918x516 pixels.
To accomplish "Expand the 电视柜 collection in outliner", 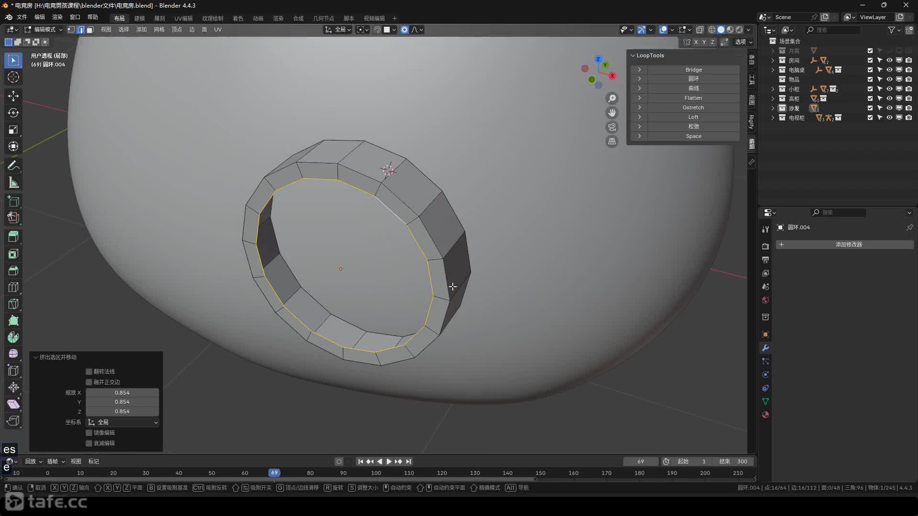I will [773, 118].
